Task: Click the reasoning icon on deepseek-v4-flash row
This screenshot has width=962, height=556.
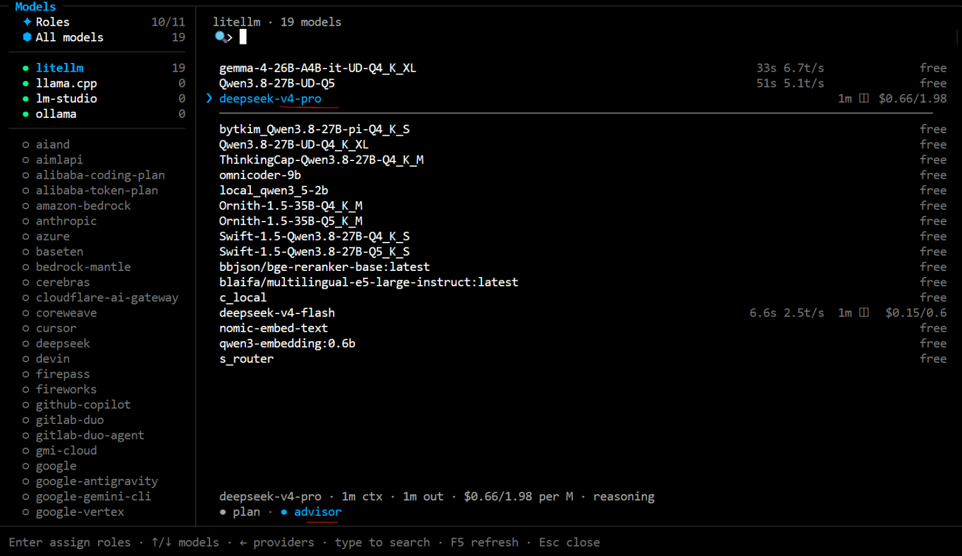Action: (x=864, y=313)
